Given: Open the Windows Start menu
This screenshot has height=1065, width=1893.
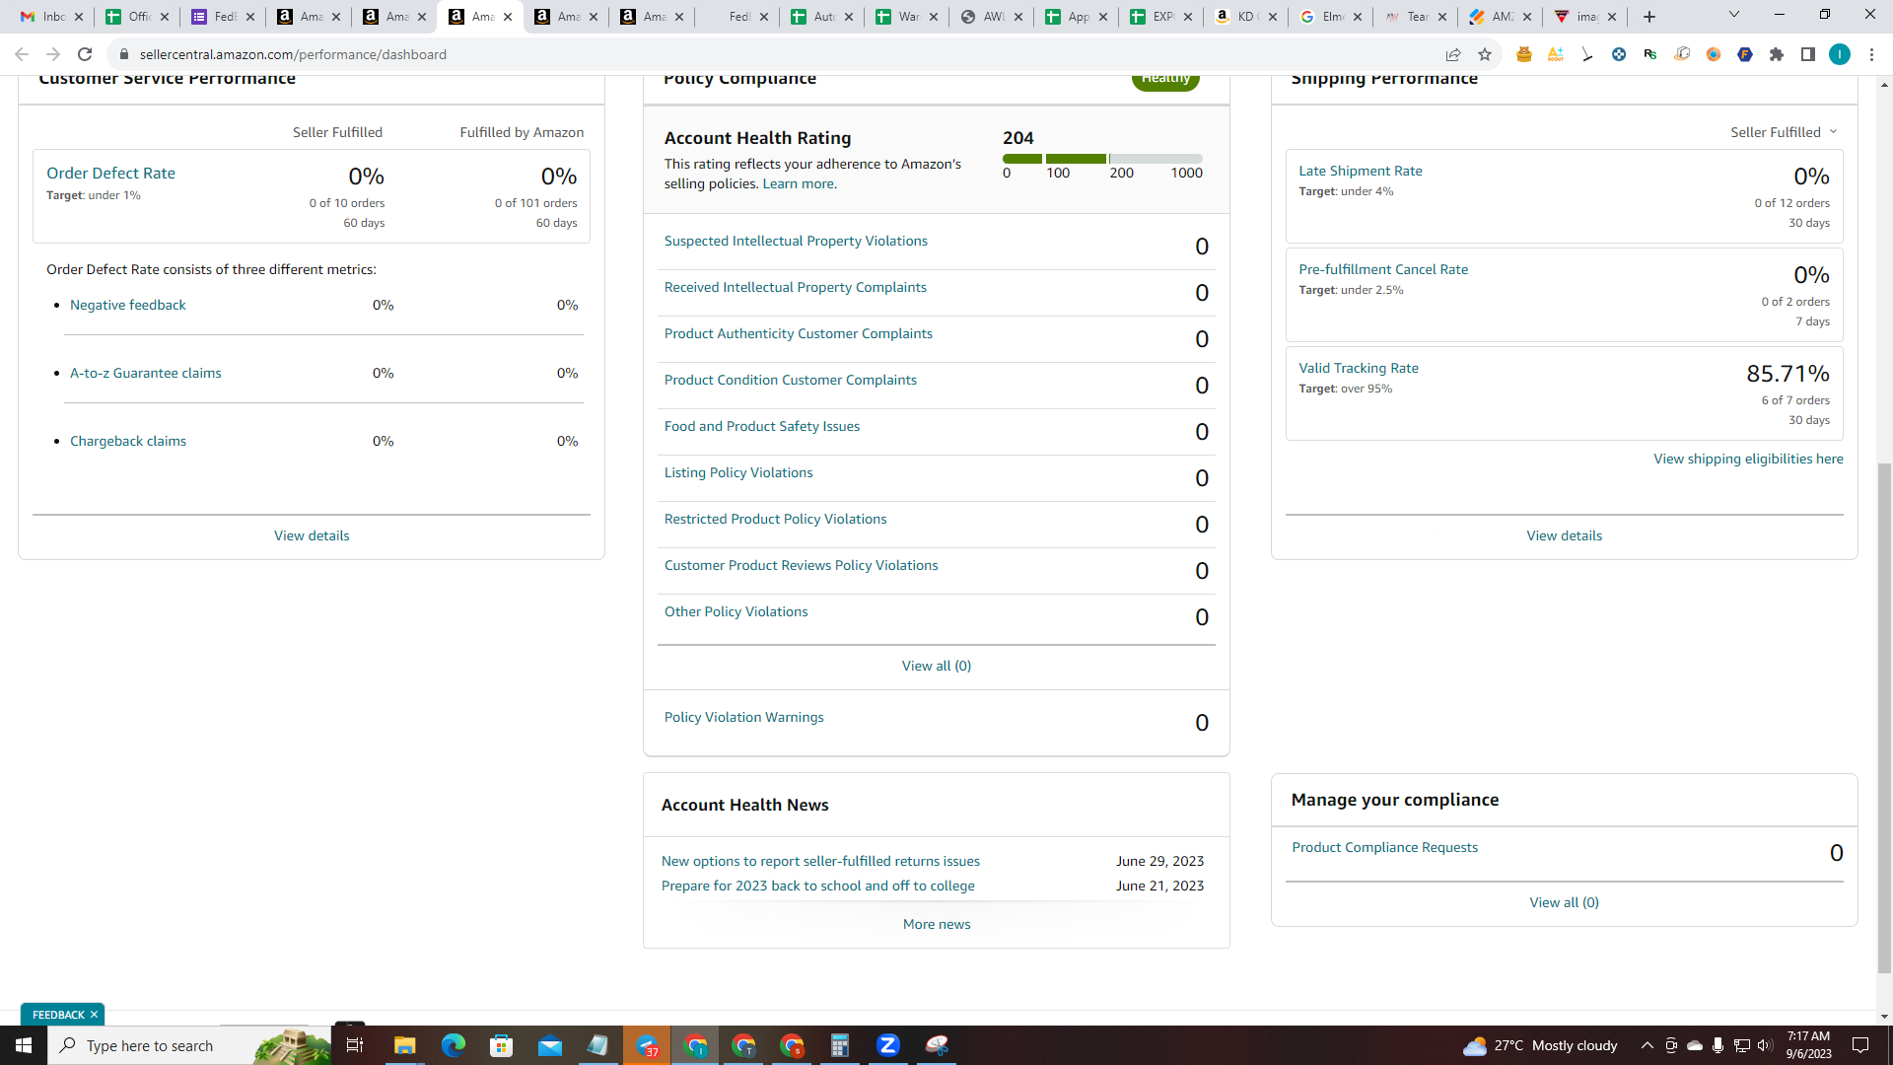Looking at the screenshot, I should coord(24,1045).
